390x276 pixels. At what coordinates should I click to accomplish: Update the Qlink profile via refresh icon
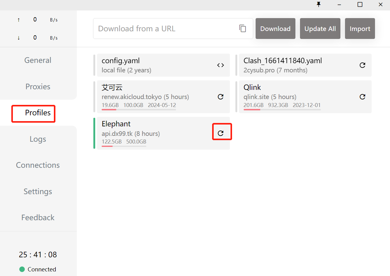(362, 97)
